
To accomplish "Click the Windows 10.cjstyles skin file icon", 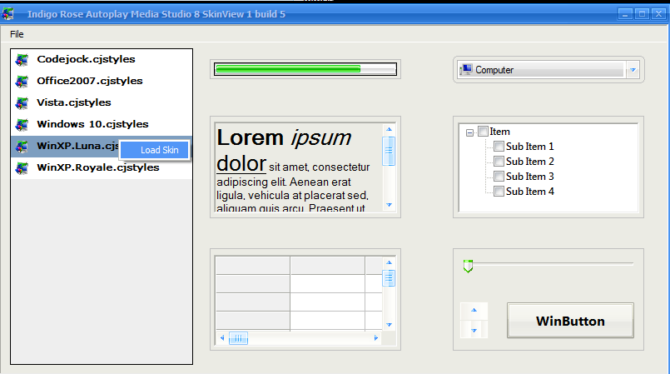I will pyautogui.click(x=22, y=124).
